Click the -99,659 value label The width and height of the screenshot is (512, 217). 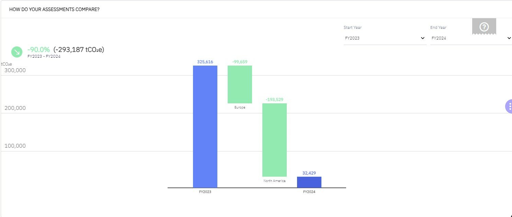point(240,62)
